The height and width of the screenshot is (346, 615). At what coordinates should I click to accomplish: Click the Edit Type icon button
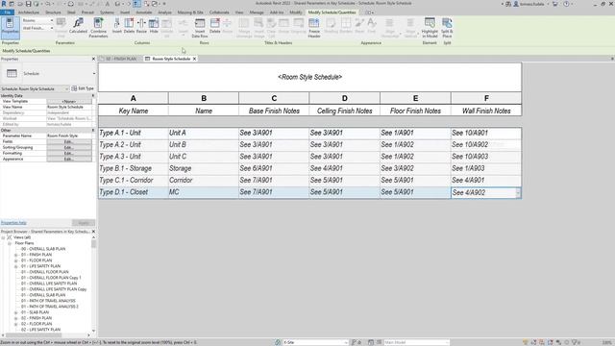point(83,88)
